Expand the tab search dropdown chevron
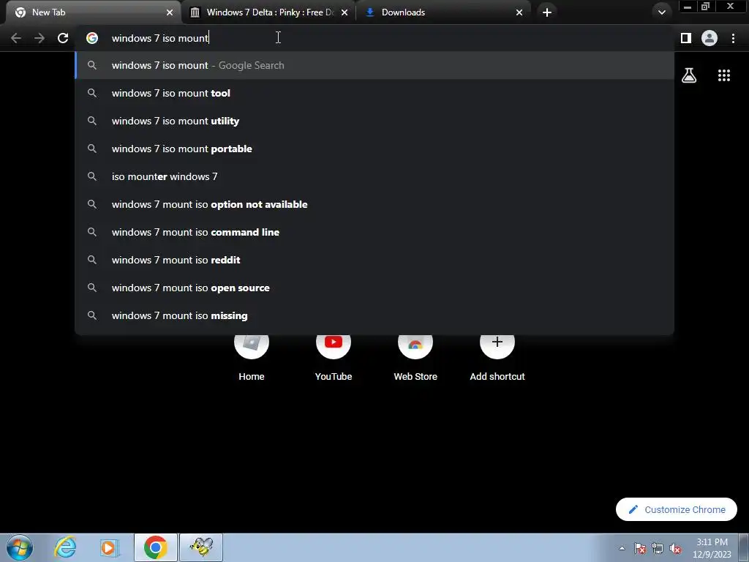749x562 pixels. (x=661, y=12)
